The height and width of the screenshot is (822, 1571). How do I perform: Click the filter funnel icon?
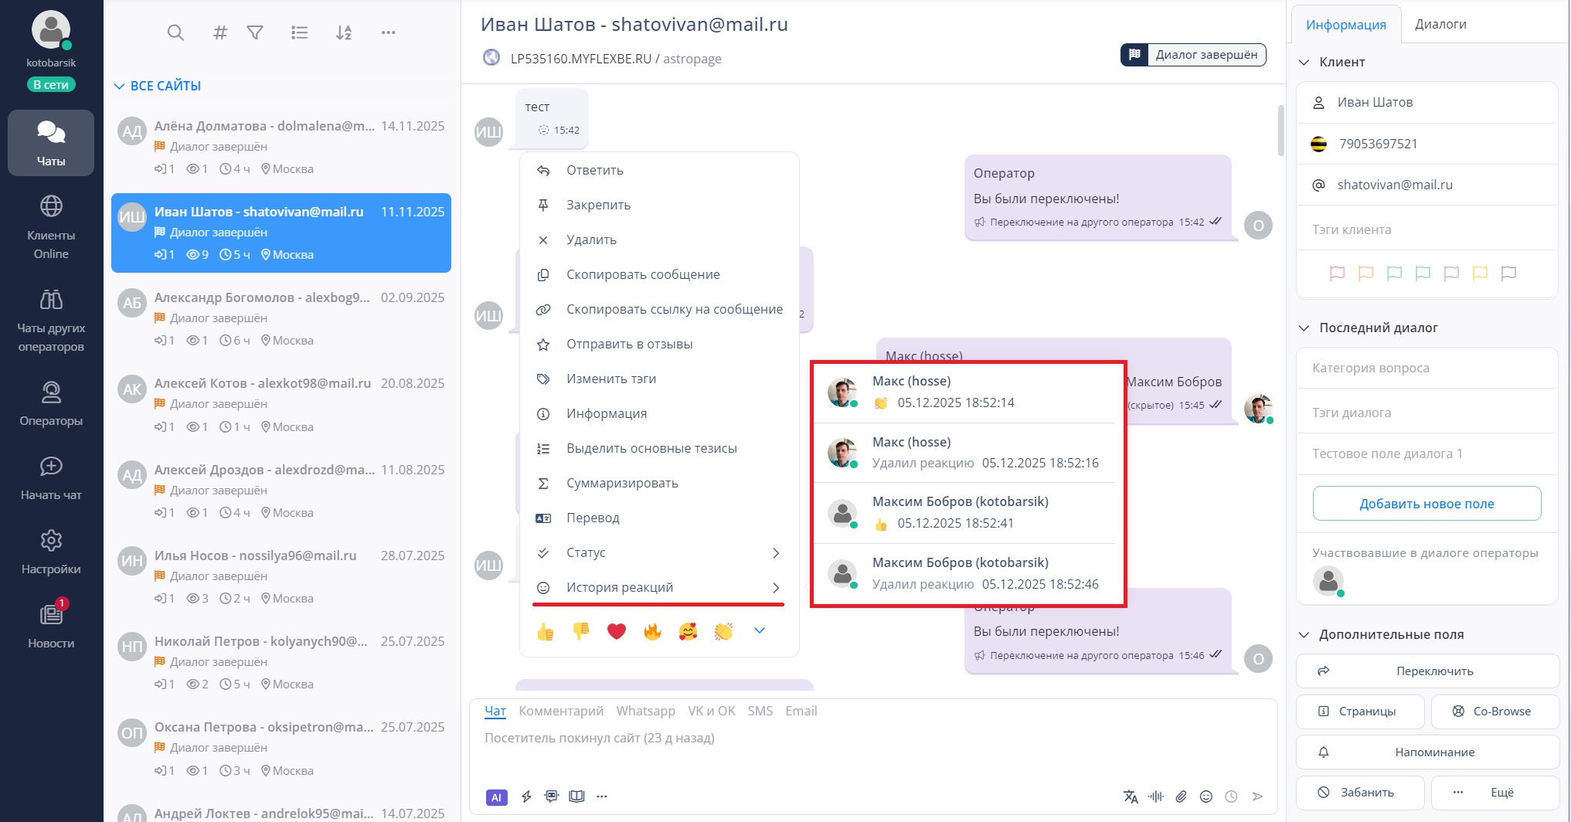pos(255,32)
